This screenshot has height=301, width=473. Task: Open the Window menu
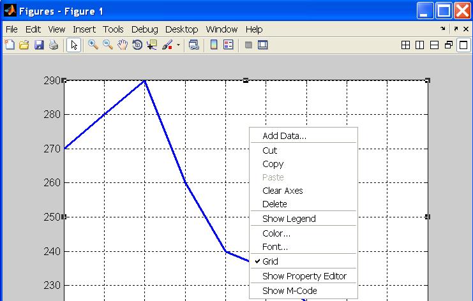221,29
